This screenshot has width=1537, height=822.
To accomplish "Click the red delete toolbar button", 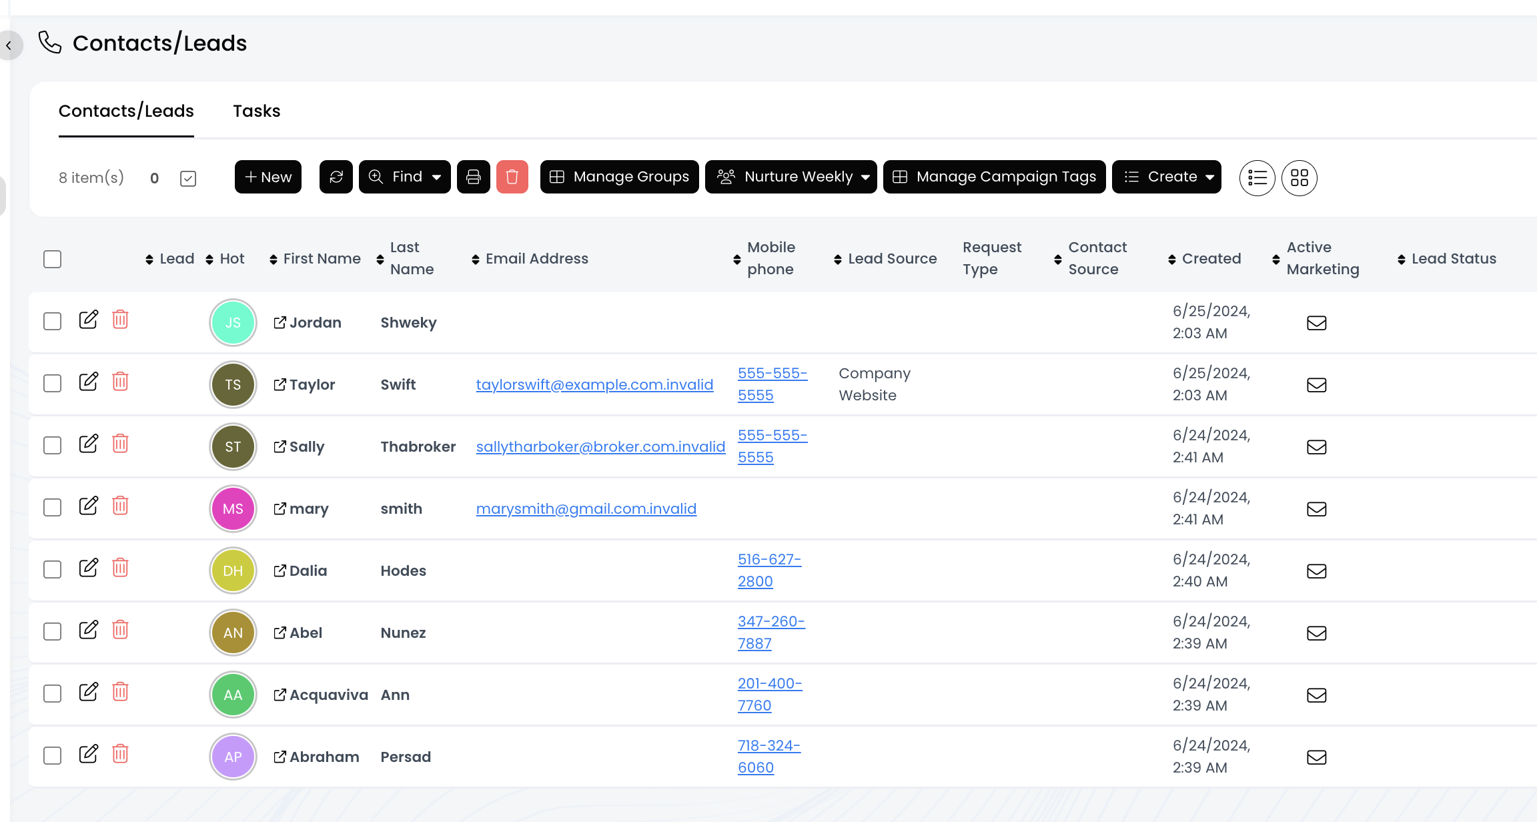I will [x=512, y=177].
